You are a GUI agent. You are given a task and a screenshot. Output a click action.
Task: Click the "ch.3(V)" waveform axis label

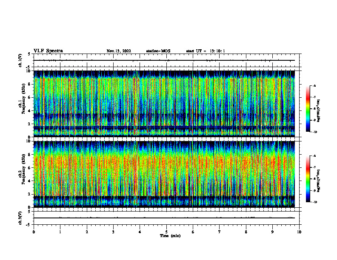pyautogui.click(x=20, y=218)
